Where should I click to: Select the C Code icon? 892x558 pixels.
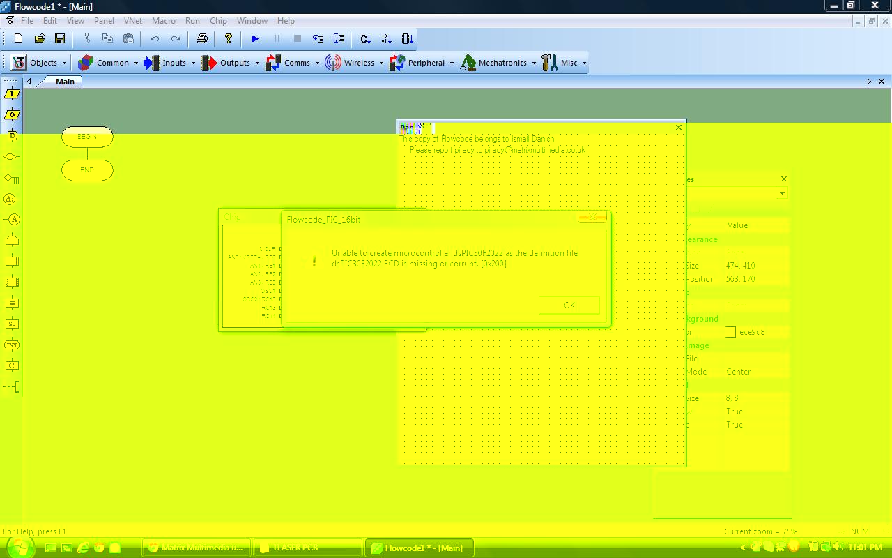pos(12,365)
